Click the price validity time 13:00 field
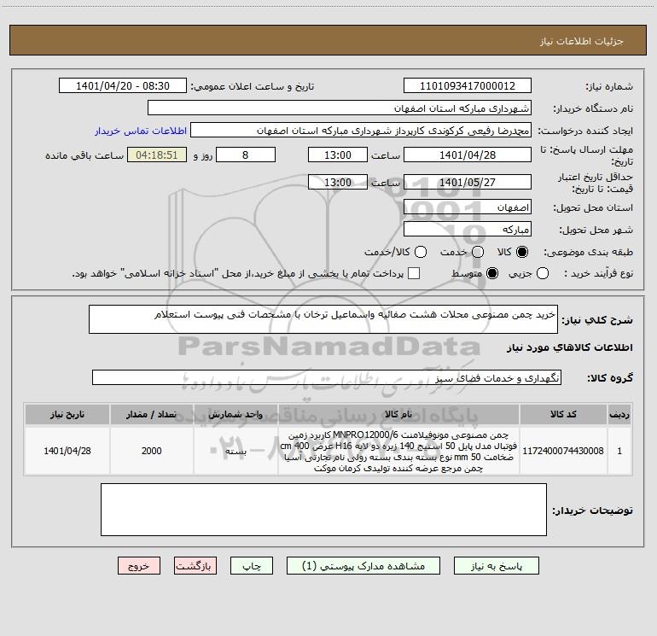The width and height of the screenshot is (657, 636). coord(338,182)
